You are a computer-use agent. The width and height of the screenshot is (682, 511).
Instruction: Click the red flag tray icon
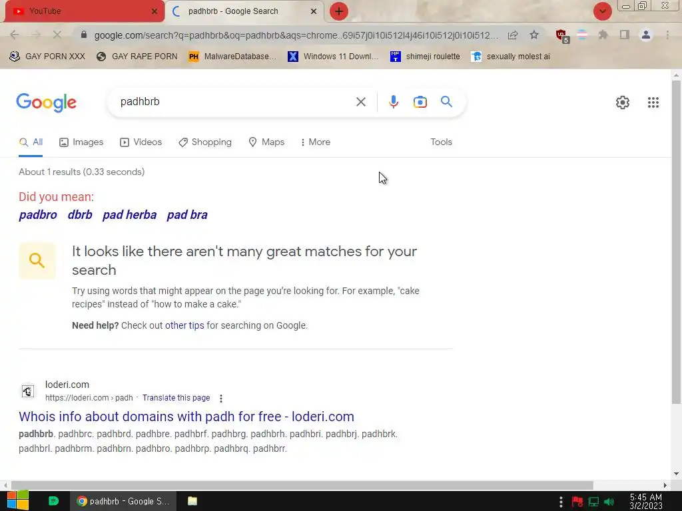click(x=577, y=502)
